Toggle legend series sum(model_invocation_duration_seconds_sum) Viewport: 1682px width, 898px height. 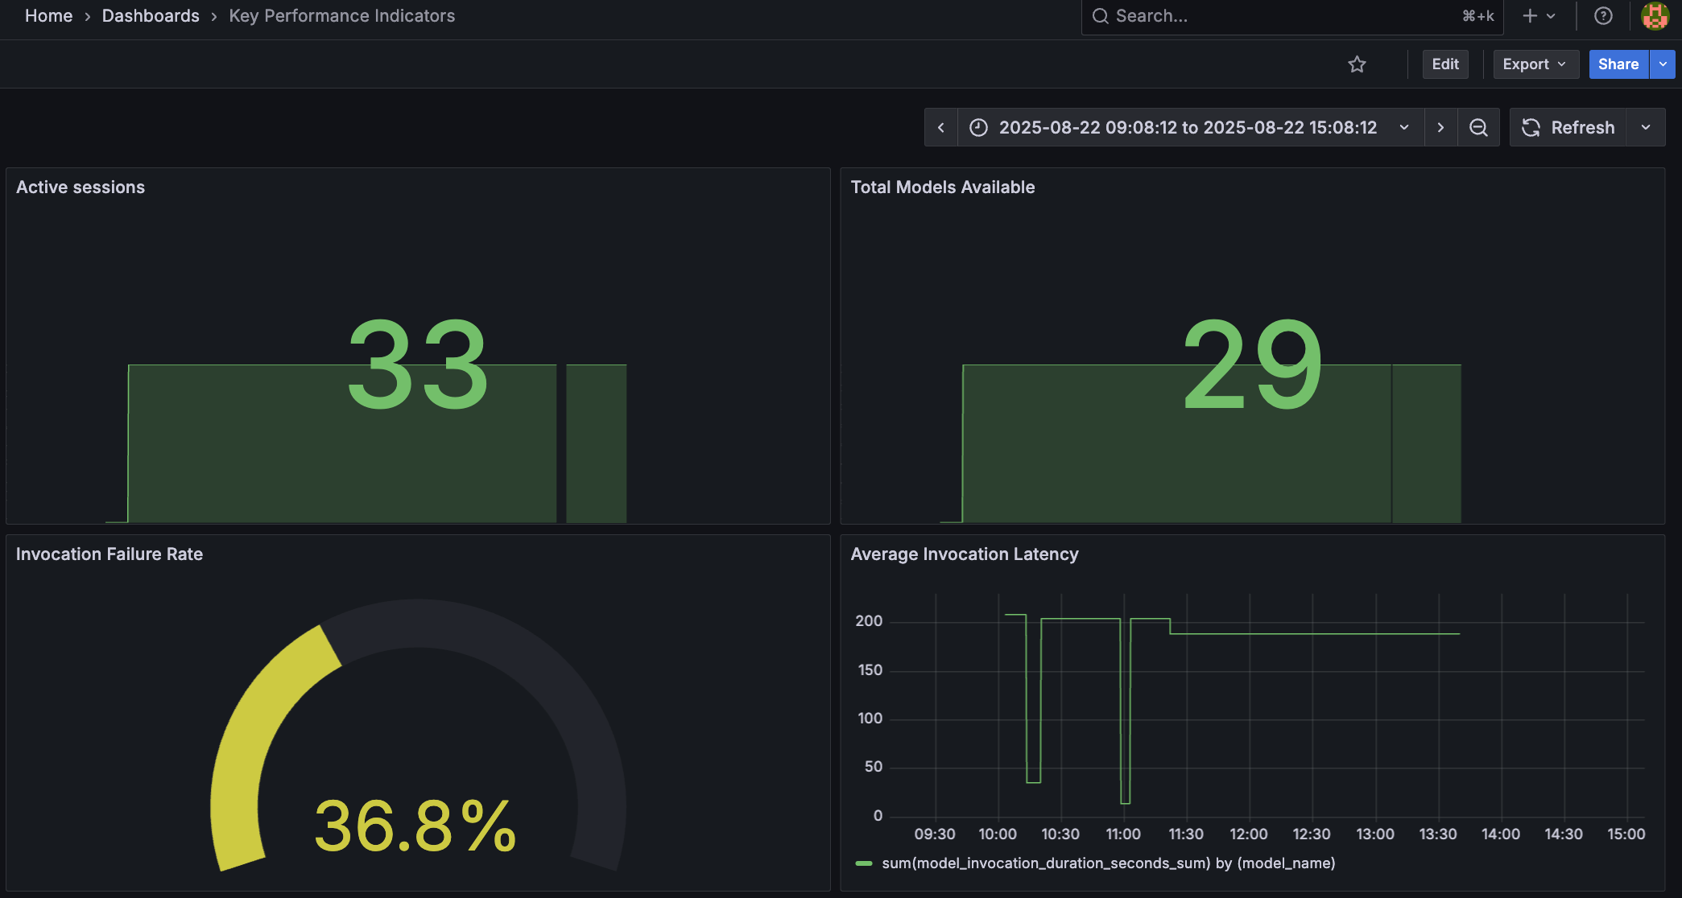click(1108, 863)
